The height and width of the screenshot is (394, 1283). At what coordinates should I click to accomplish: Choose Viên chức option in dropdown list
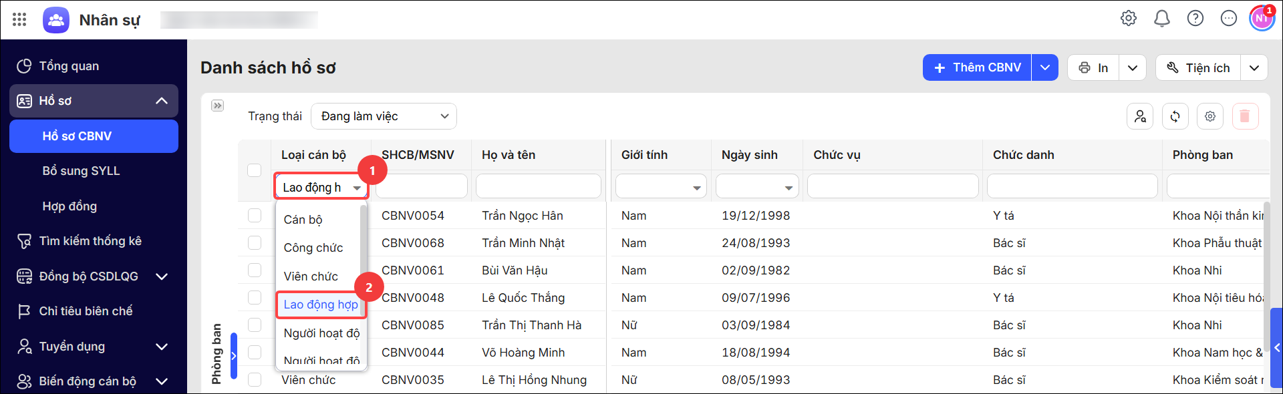pos(319,276)
